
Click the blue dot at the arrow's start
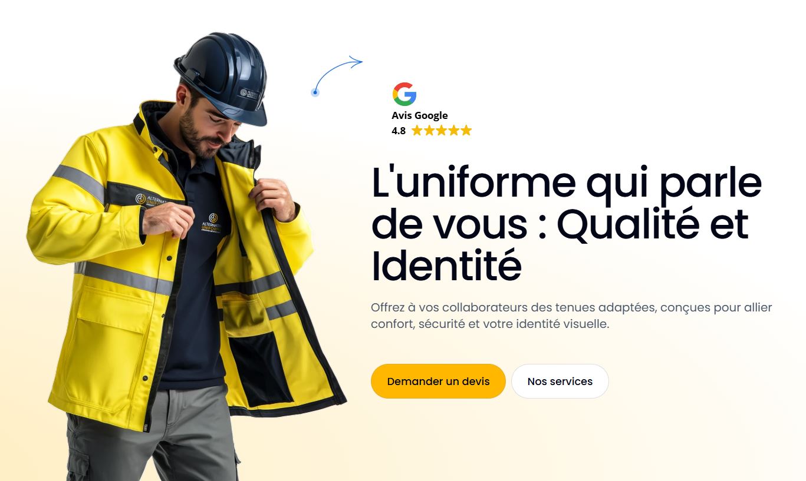(x=315, y=92)
